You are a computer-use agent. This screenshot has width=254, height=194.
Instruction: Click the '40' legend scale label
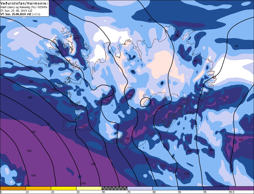click(x=103, y=192)
